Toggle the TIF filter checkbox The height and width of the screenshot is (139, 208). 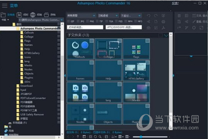97,21
